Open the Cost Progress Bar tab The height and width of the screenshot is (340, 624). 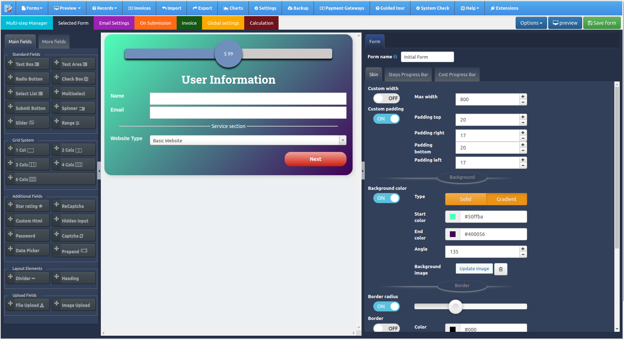pos(457,74)
